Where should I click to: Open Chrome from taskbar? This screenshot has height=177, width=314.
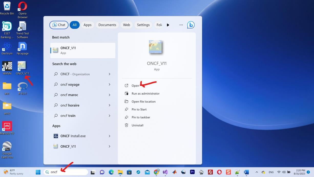pyautogui.click(x=156, y=172)
